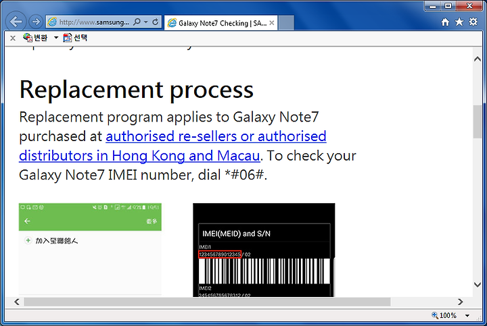Screen dimensions: 487x326
Task: Go back with the browser back arrow
Action: click(x=16, y=22)
